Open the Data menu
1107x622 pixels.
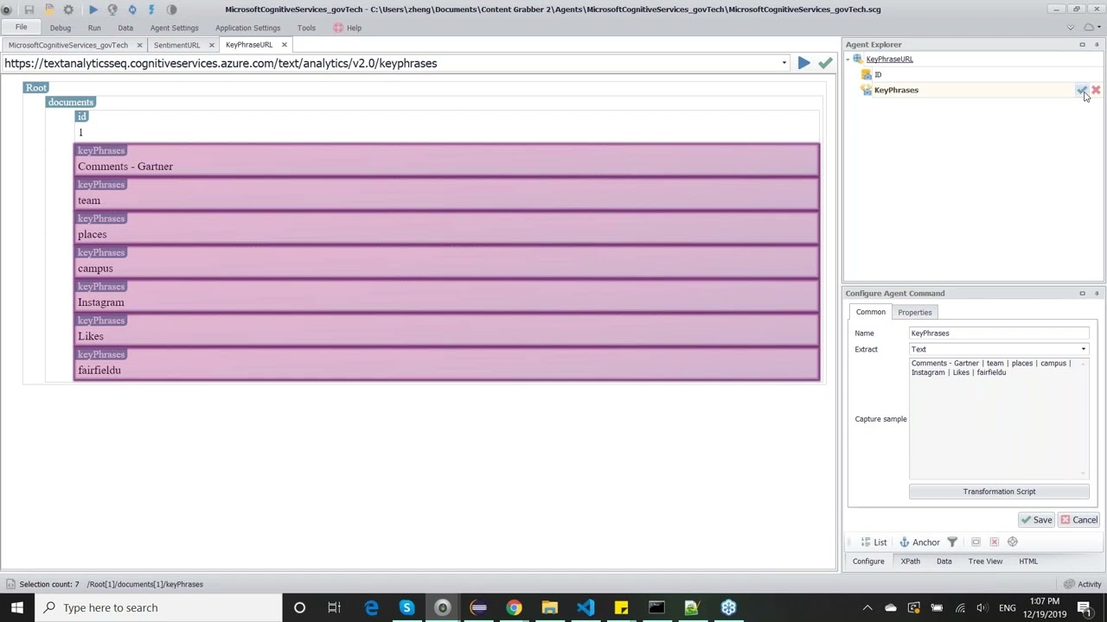click(125, 28)
